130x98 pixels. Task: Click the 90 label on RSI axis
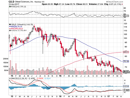point(125,8)
